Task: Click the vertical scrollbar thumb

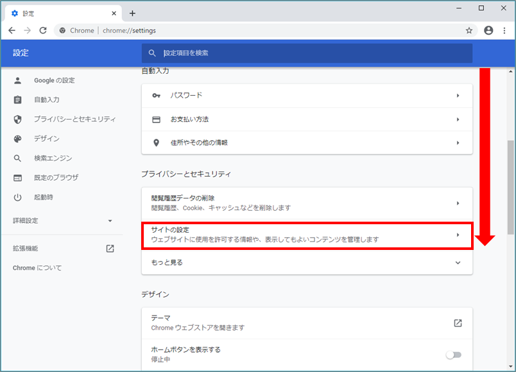Action: (511, 186)
